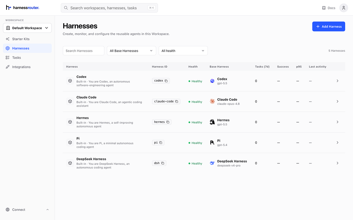Click the Tasks (7d) column header
This screenshot has width=353, height=220.
(x=262, y=67)
